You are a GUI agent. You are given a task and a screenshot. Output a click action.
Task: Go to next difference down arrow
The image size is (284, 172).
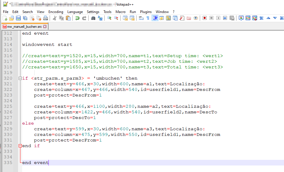click(275, 18)
